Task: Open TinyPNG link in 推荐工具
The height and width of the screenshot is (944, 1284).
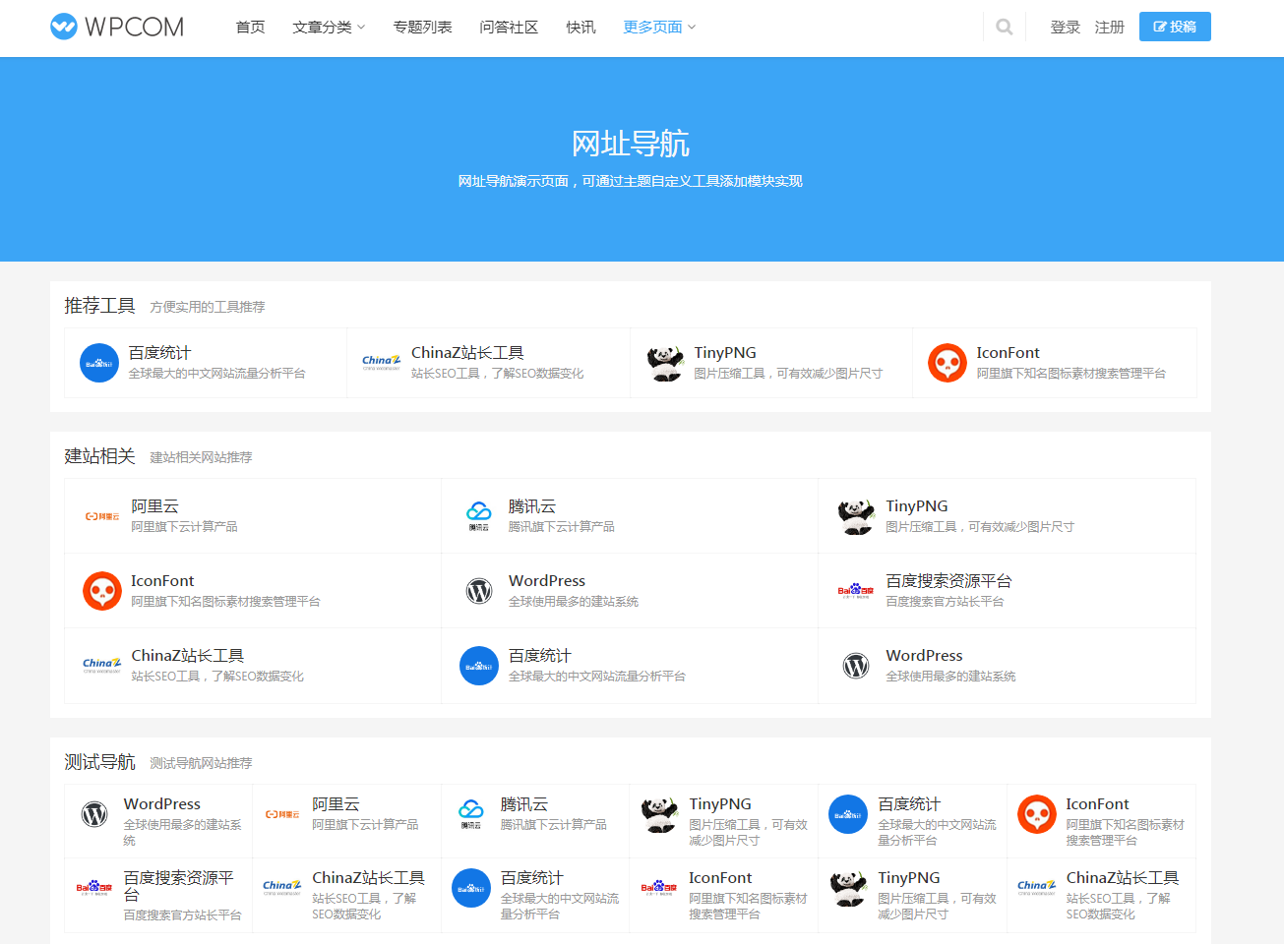Action: click(725, 353)
